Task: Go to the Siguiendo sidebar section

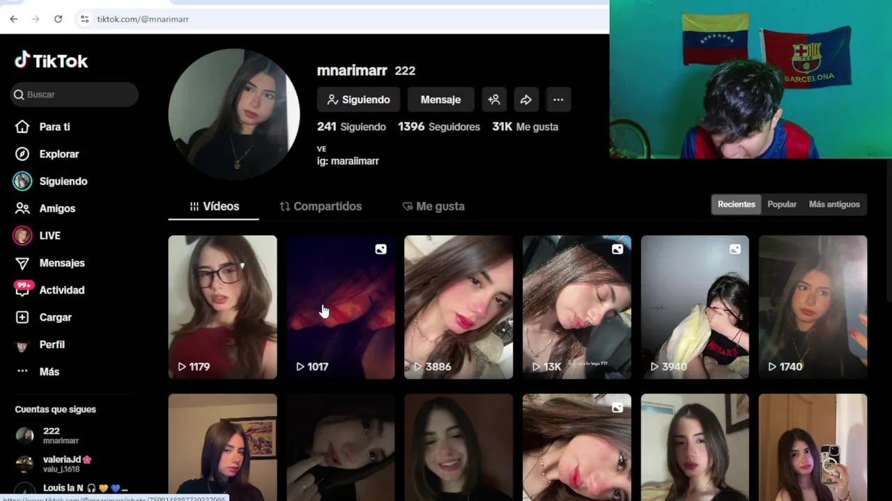Action: pos(50,181)
